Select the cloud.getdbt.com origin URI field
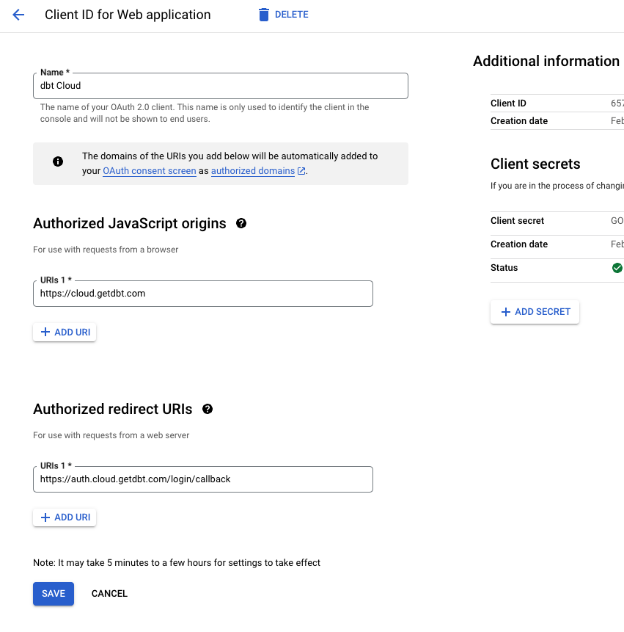 tap(203, 292)
